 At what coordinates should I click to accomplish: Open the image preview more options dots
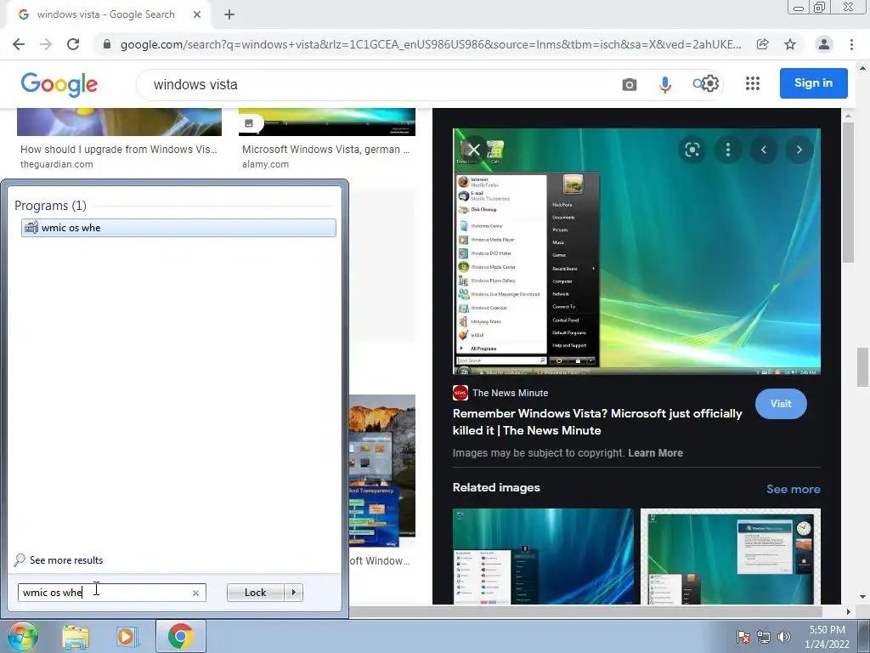[x=728, y=150]
